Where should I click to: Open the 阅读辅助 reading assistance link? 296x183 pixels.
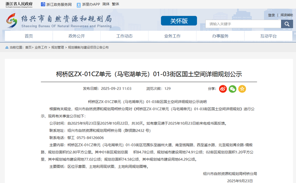(286, 15)
